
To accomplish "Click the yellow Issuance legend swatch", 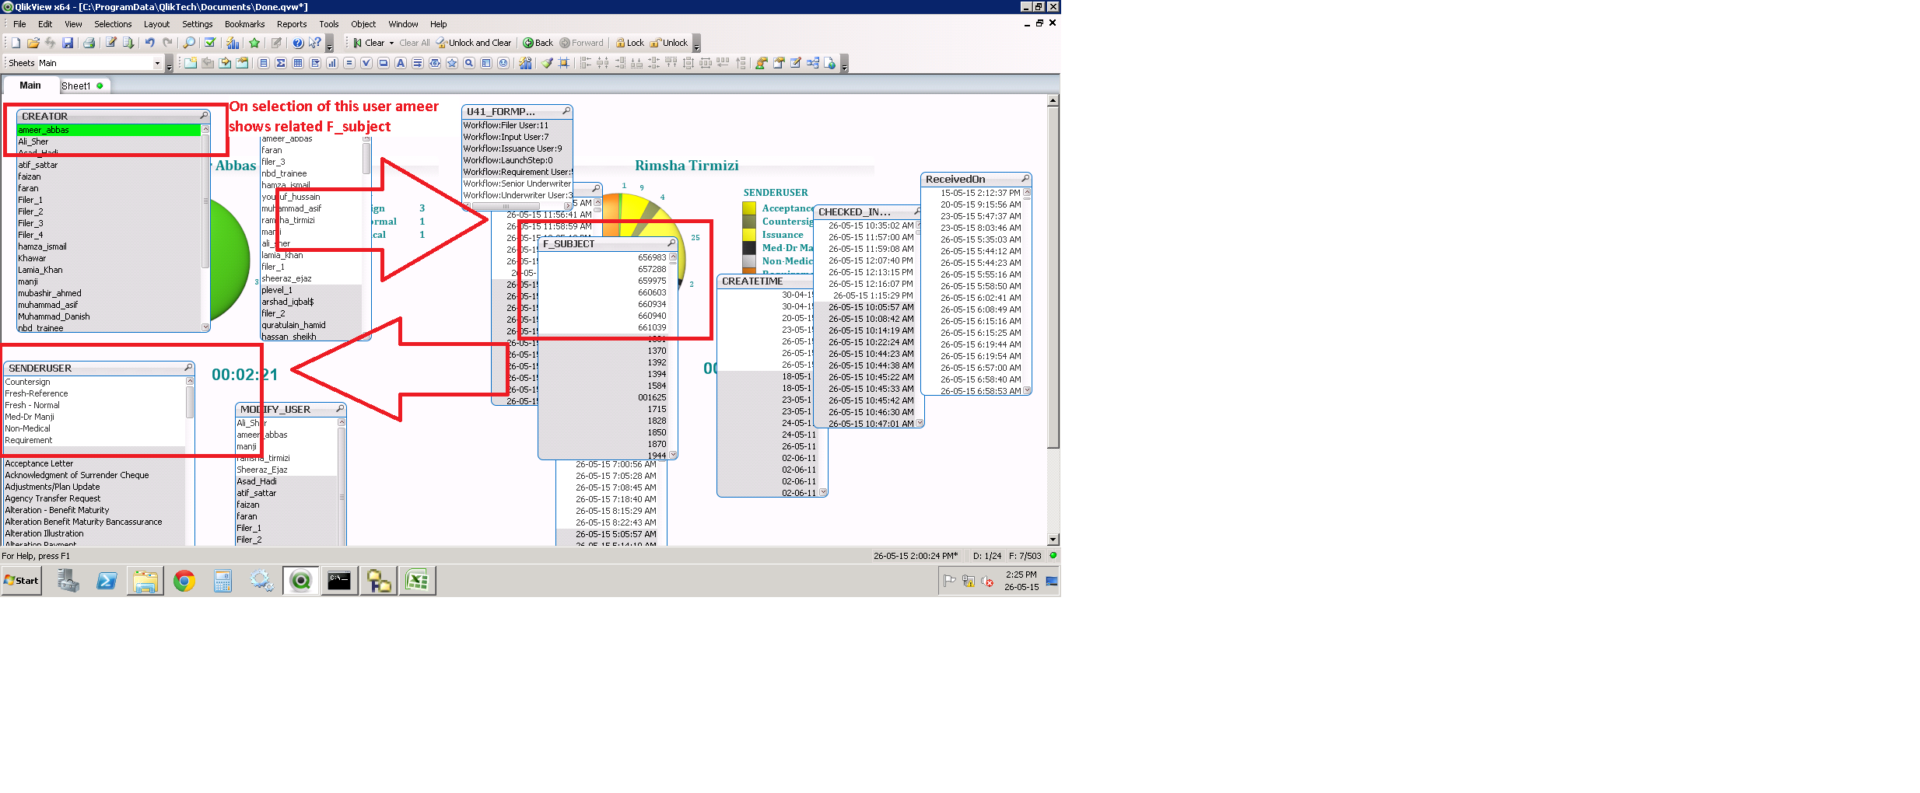I will click(749, 235).
